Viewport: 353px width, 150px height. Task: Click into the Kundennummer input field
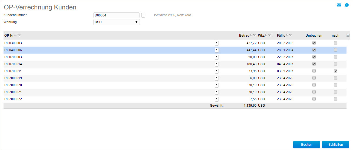point(116,15)
